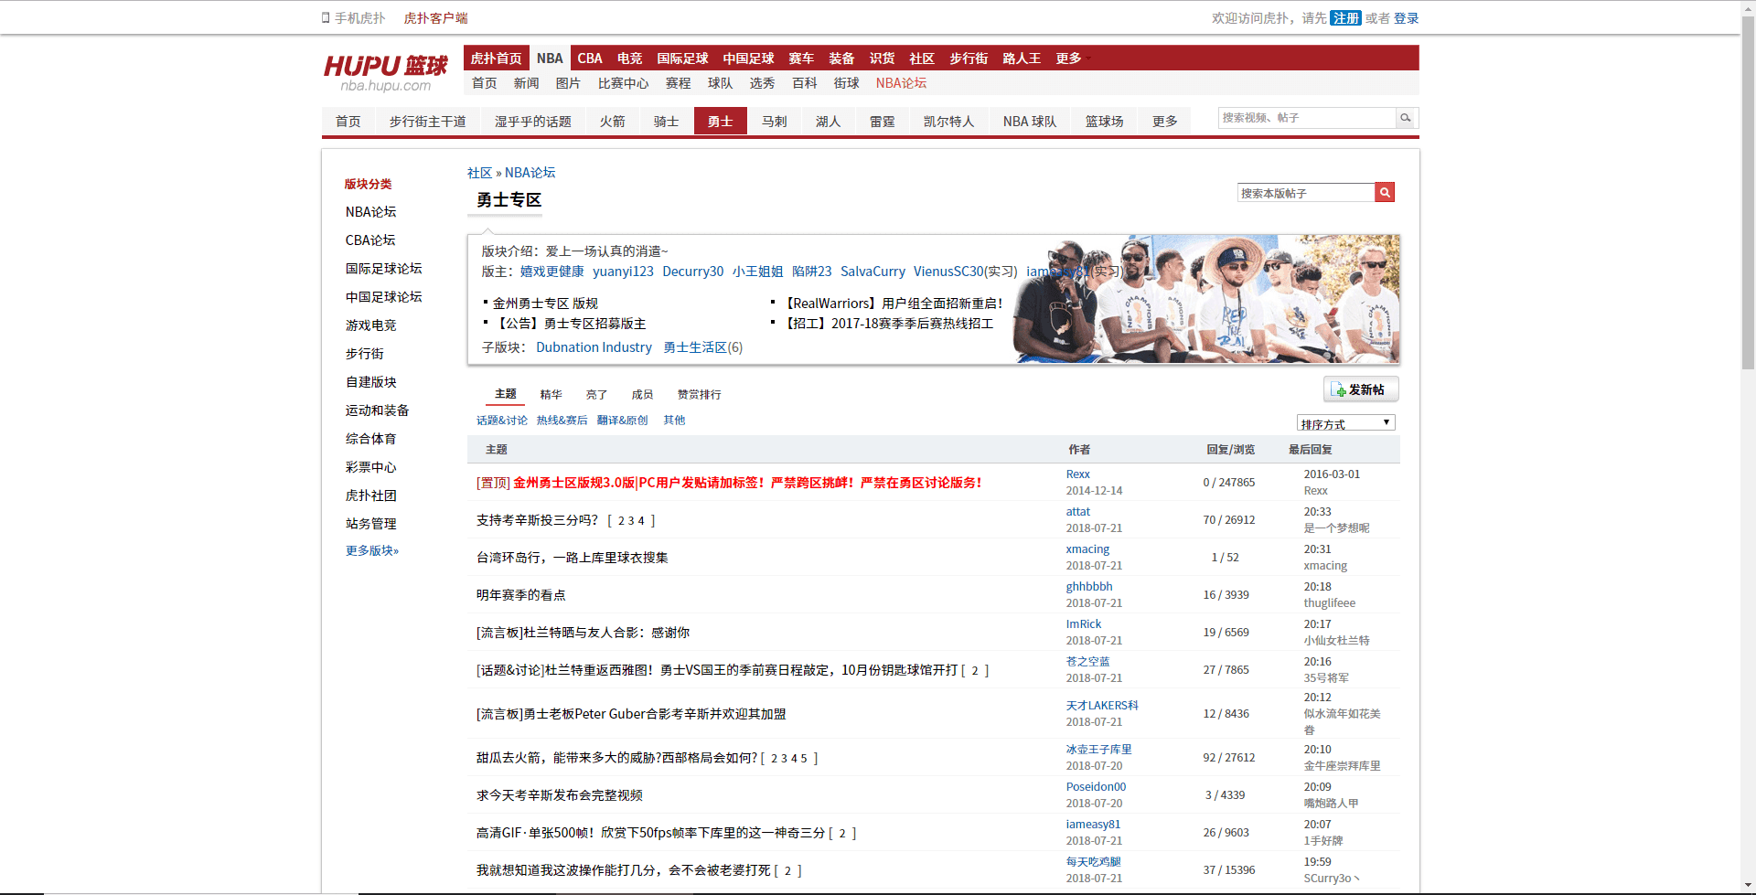Click the mobile phone icon beside 手机虎扑
1756x895 pixels.
(326, 17)
